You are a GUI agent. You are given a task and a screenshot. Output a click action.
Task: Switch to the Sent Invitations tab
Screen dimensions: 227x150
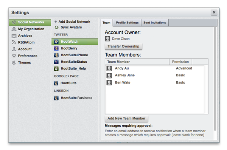click(x=155, y=23)
